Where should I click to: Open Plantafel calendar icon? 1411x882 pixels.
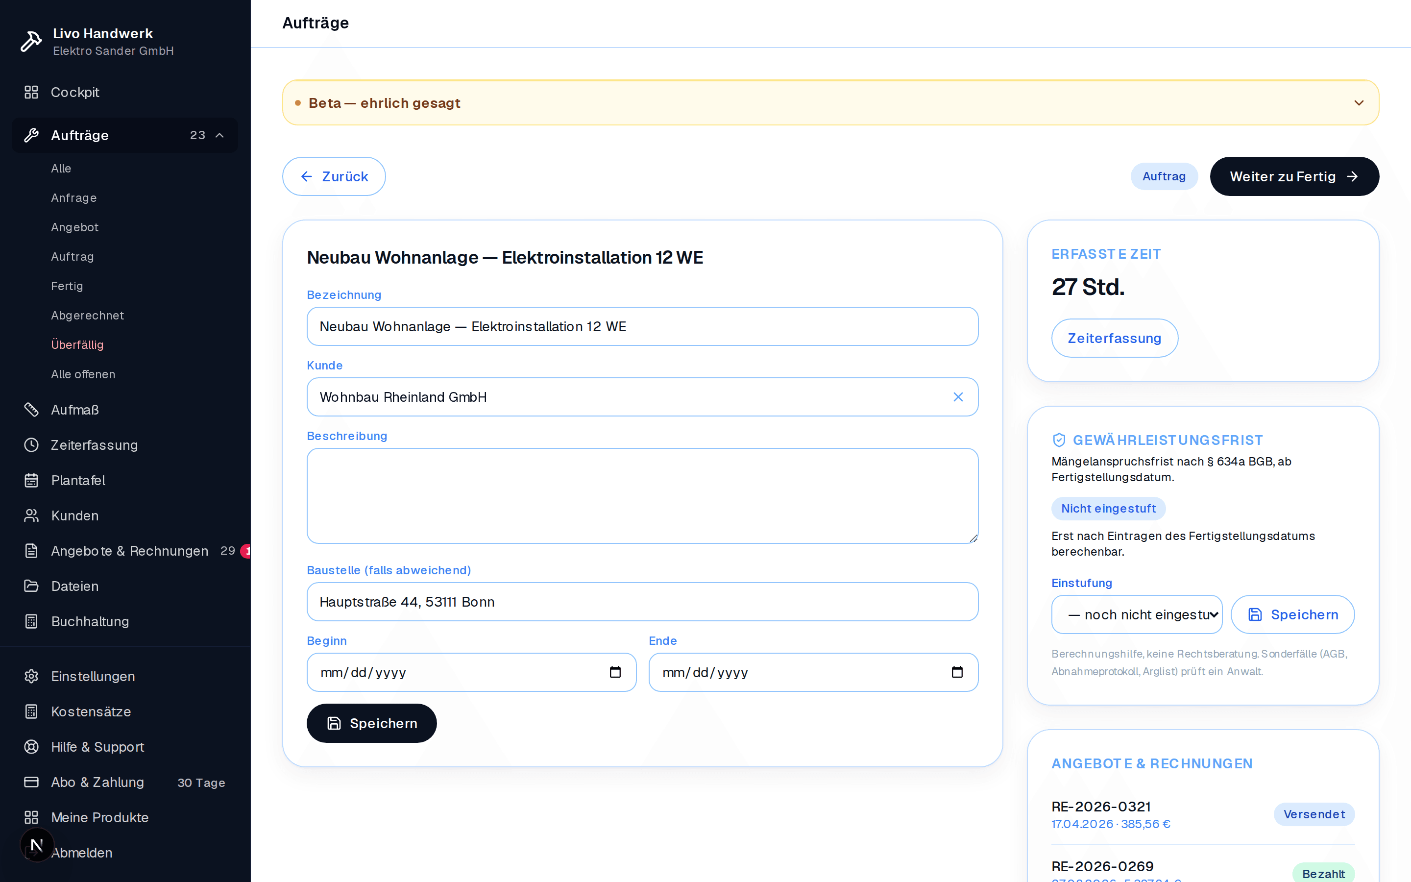[x=31, y=480]
